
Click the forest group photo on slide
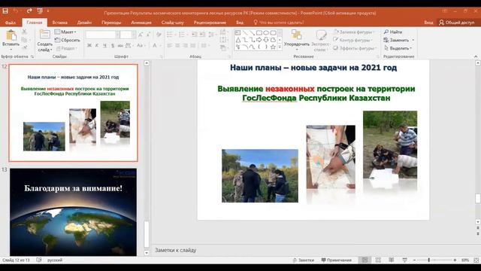260,175
